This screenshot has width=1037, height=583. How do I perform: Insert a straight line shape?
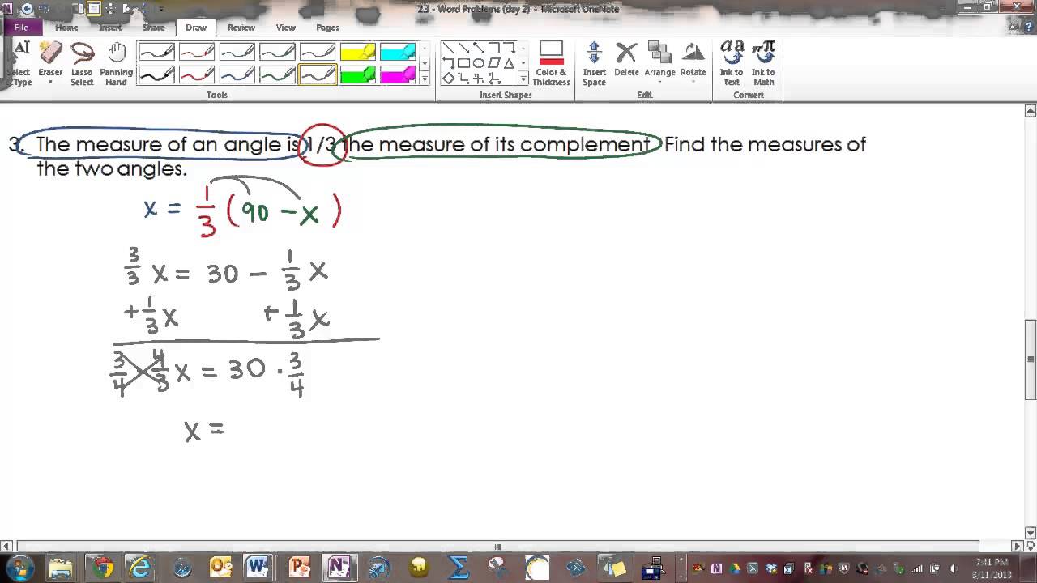click(449, 49)
